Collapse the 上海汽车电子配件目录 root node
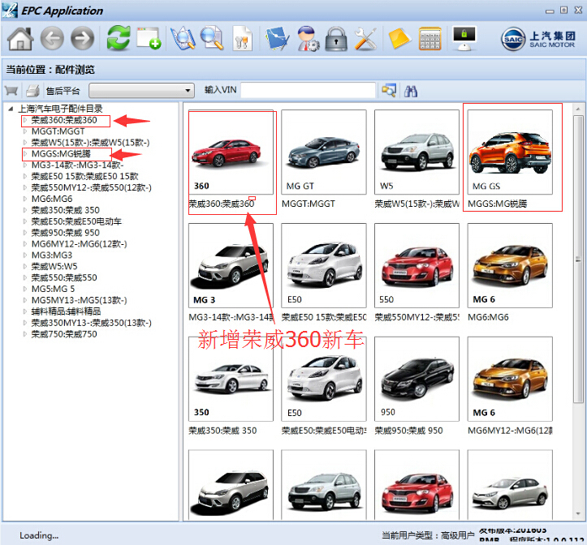 pyautogui.click(x=11, y=109)
